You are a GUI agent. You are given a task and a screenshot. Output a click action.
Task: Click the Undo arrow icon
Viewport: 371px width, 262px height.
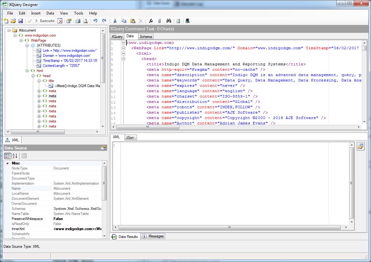[95, 21]
